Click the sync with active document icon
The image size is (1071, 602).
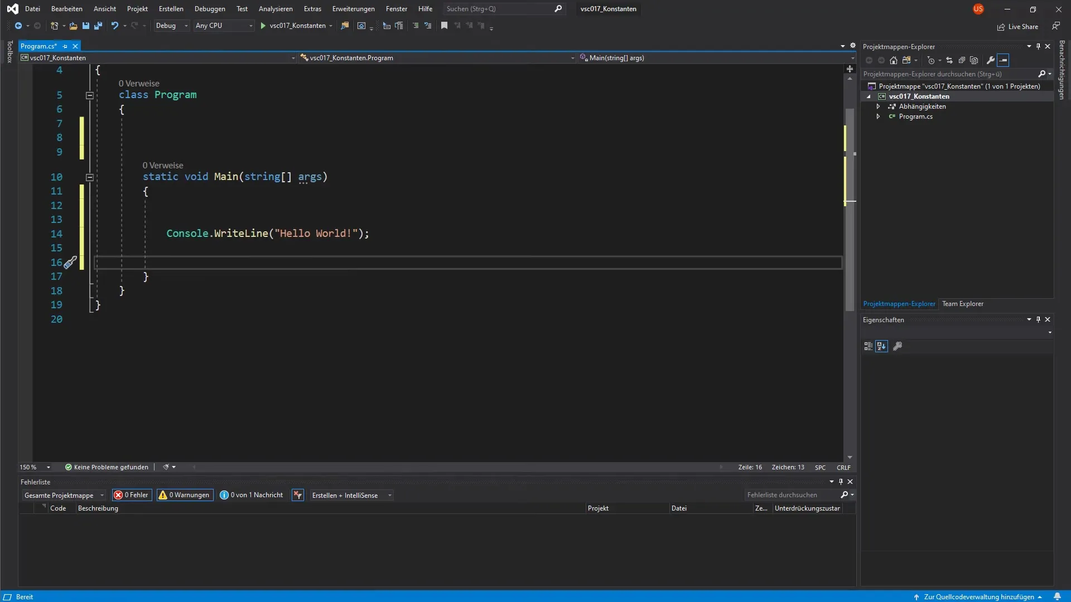pyautogui.click(x=949, y=60)
